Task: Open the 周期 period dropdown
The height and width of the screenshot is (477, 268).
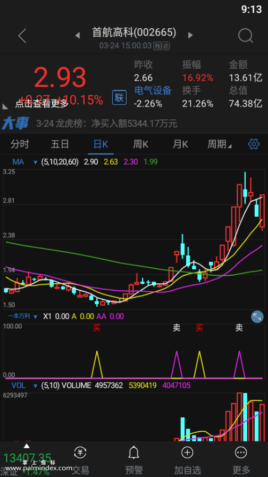Action: coord(220,144)
